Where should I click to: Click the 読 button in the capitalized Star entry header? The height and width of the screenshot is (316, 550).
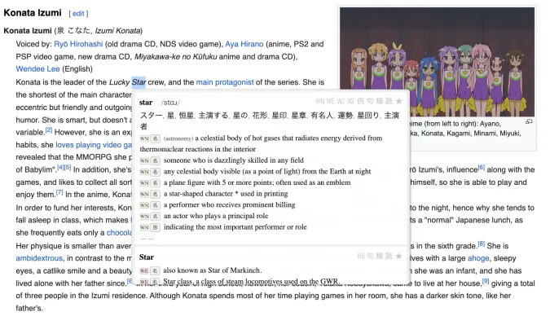[389, 256]
